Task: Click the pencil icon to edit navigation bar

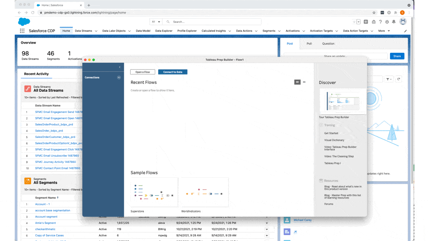Action: (406, 31)
